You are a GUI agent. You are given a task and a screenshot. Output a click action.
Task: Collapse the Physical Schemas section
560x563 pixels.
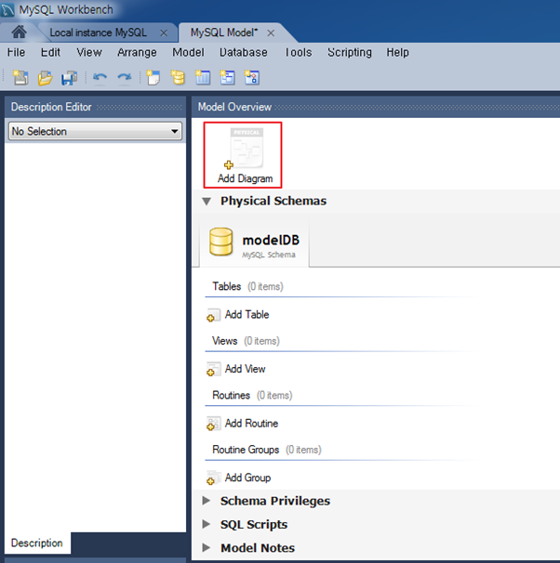[207, 202]
